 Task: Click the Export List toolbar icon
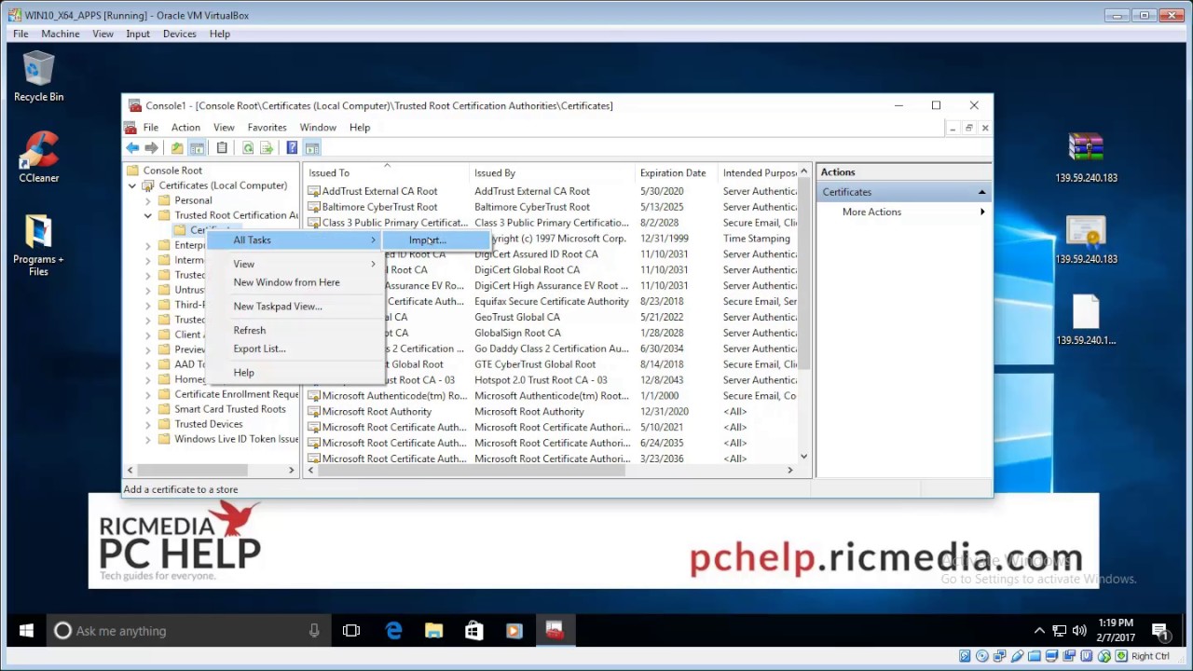coord(267,148)
